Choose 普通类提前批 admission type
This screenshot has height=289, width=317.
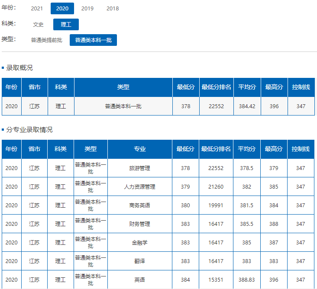pos(47,40)
